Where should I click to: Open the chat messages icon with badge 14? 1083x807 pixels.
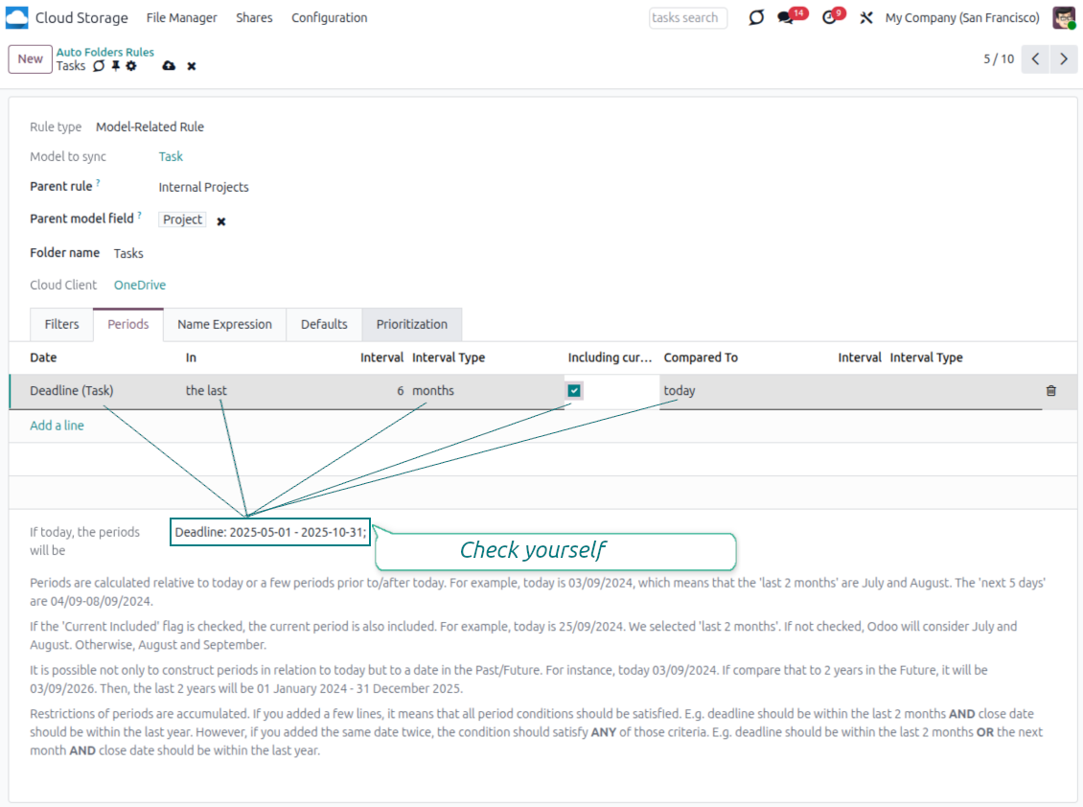785,18
